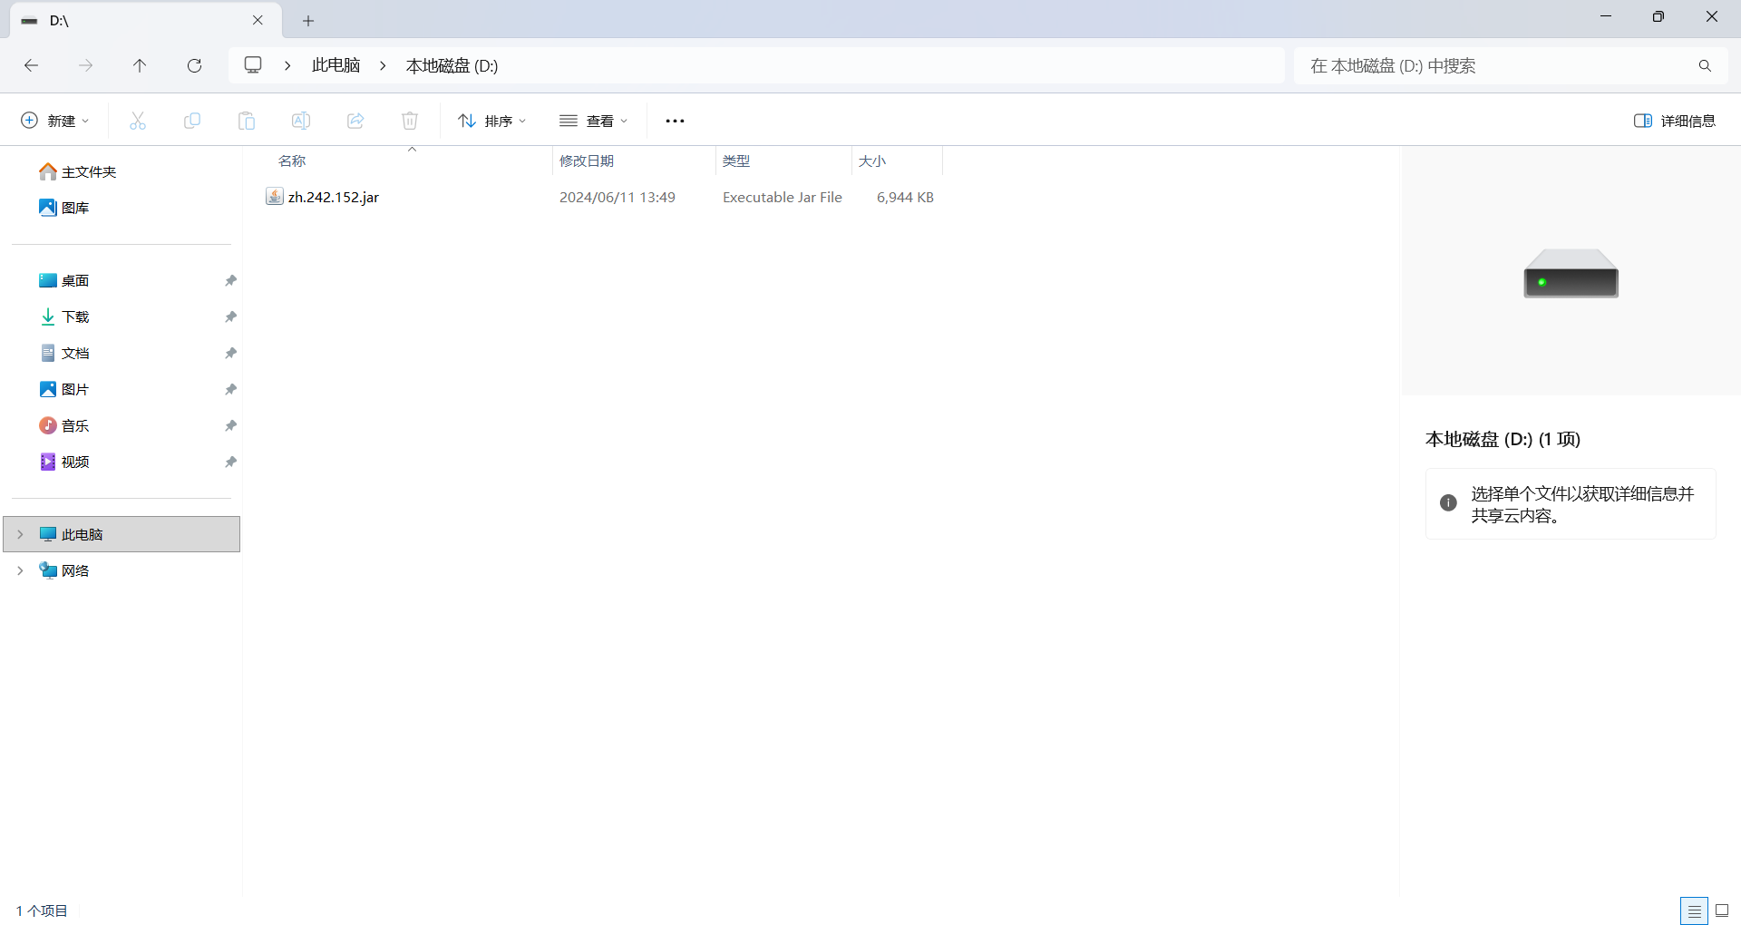Expand 此电脑 in the navigation pane

(20, 534)
